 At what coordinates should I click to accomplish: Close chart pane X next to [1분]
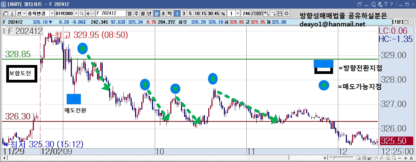[411, 22]
